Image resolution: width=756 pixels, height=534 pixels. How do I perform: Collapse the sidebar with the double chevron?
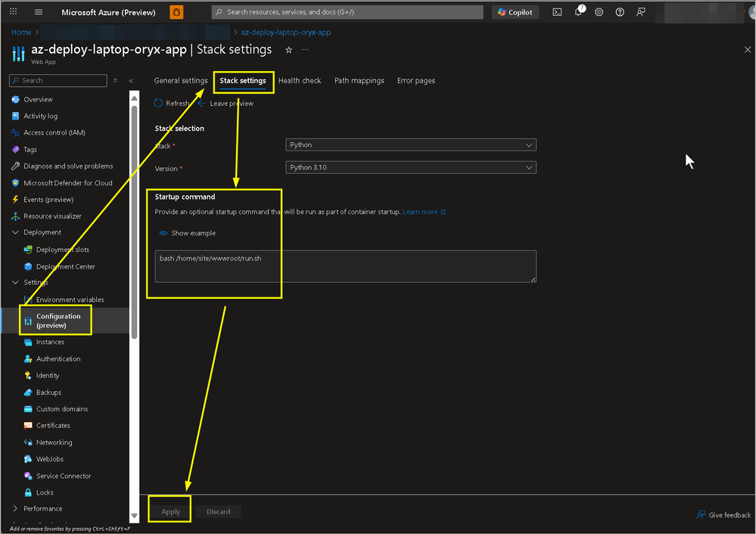pos(131,80)
